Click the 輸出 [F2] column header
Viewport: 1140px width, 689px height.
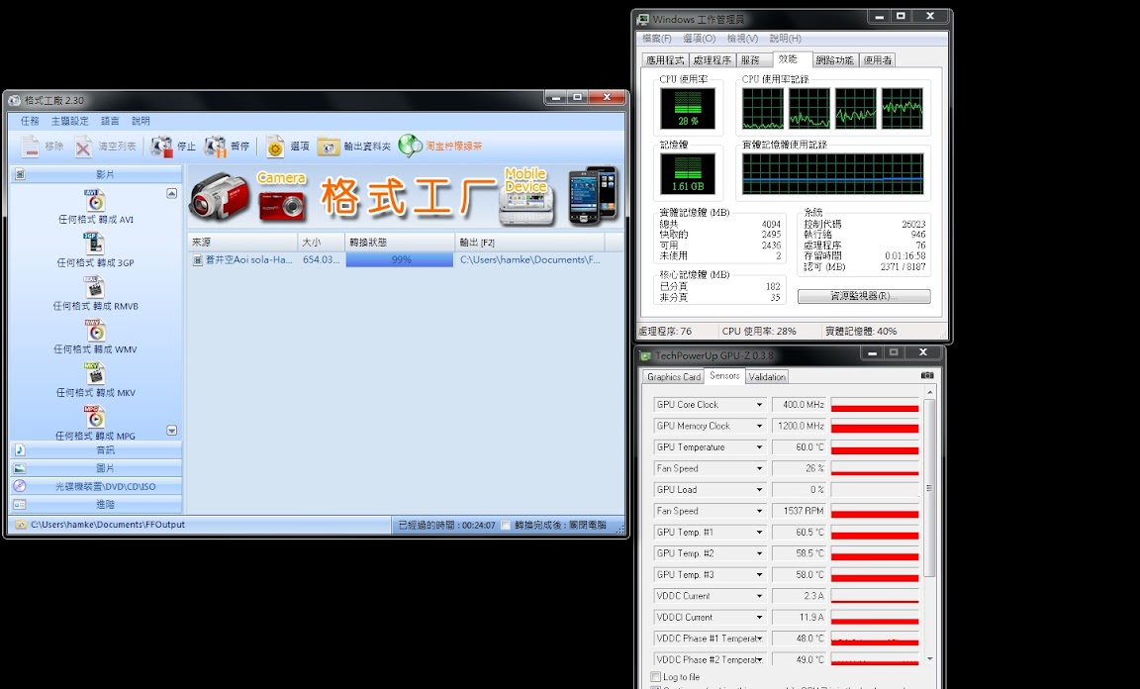pyautogui.click(x=529, y=243)
